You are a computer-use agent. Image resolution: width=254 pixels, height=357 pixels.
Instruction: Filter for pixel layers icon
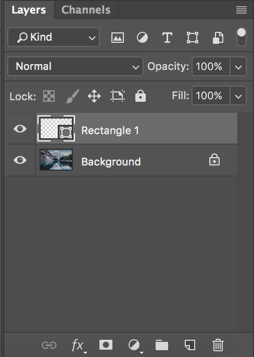pos(118,38)
